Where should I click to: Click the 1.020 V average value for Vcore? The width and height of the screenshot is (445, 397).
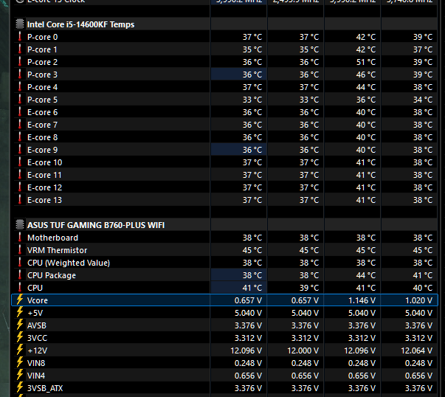pos(418,300)
